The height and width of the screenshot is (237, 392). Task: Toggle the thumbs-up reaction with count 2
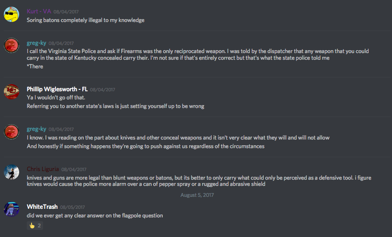(x=34, y=225)
